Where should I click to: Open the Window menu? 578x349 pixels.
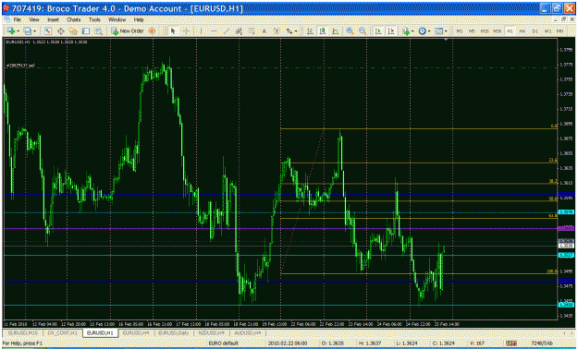(x=117, y=19)
